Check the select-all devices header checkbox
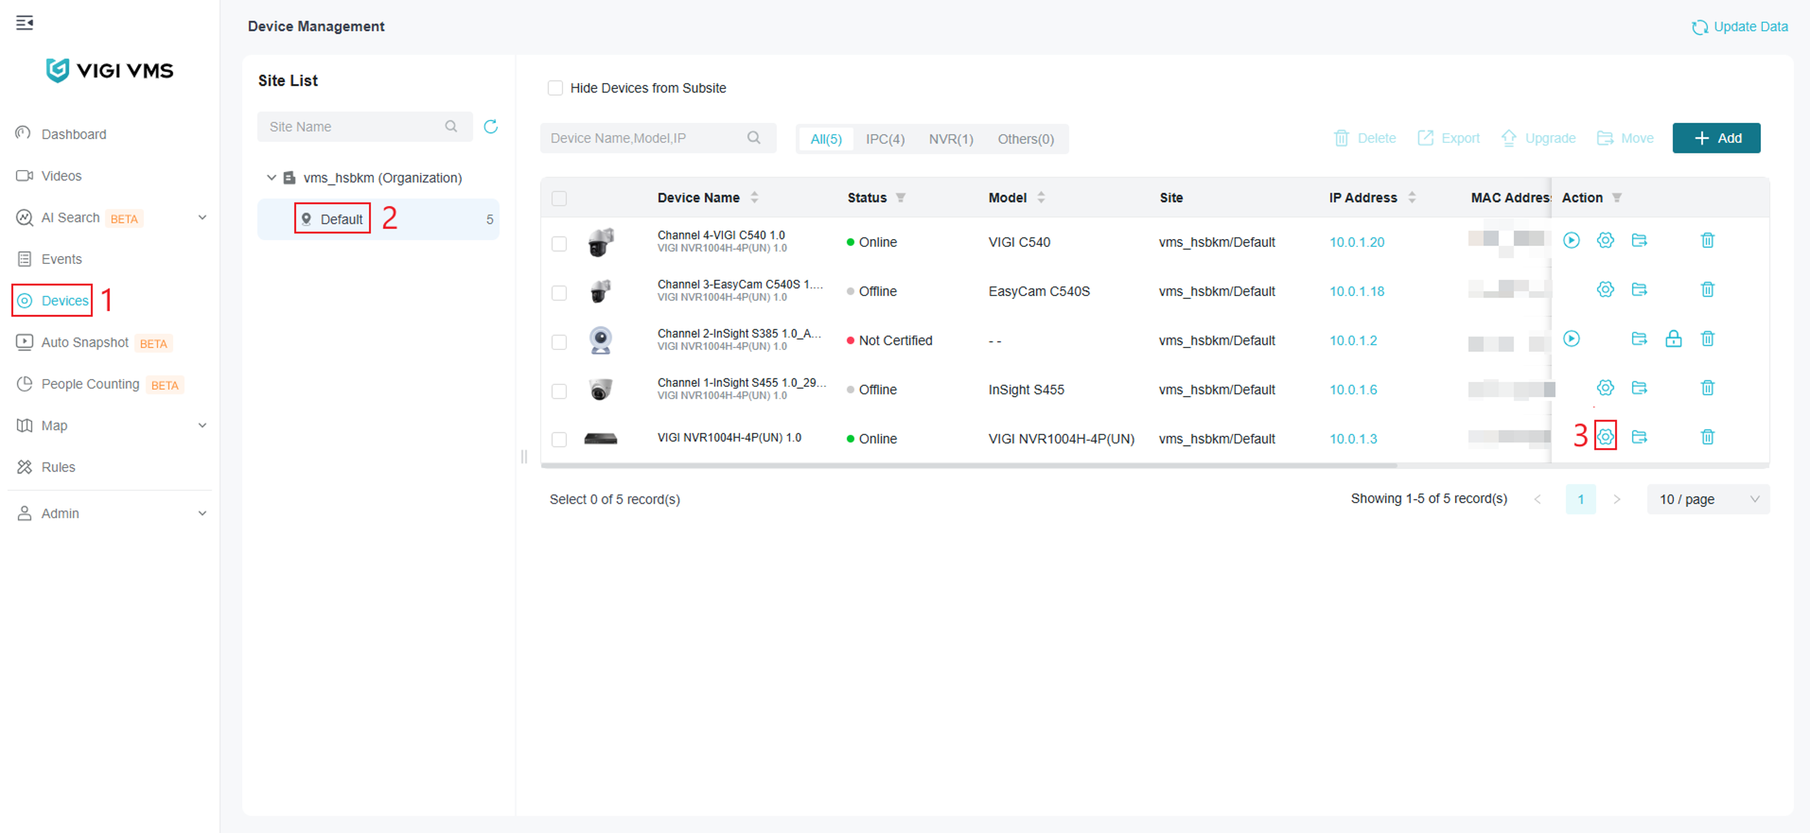Viewport: 1810px width, 833px height. coord(558,198)
